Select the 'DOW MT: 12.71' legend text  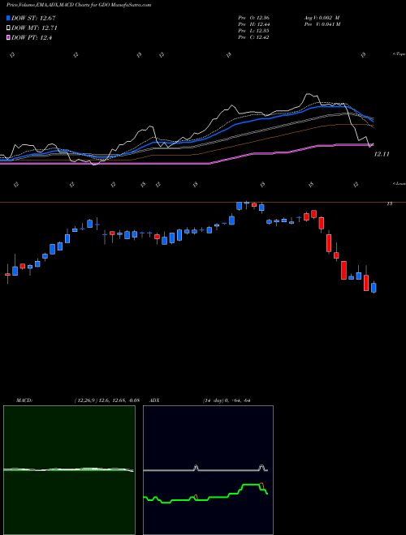click(x=35, y=28)
